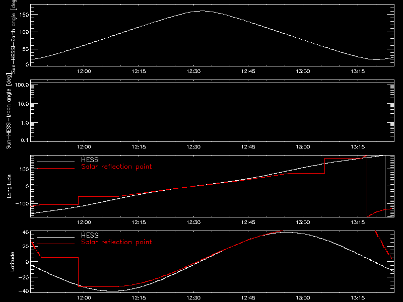Click Solar reflection point legend in Latitude plot
403x302 pixels.
tap(116, 242)
